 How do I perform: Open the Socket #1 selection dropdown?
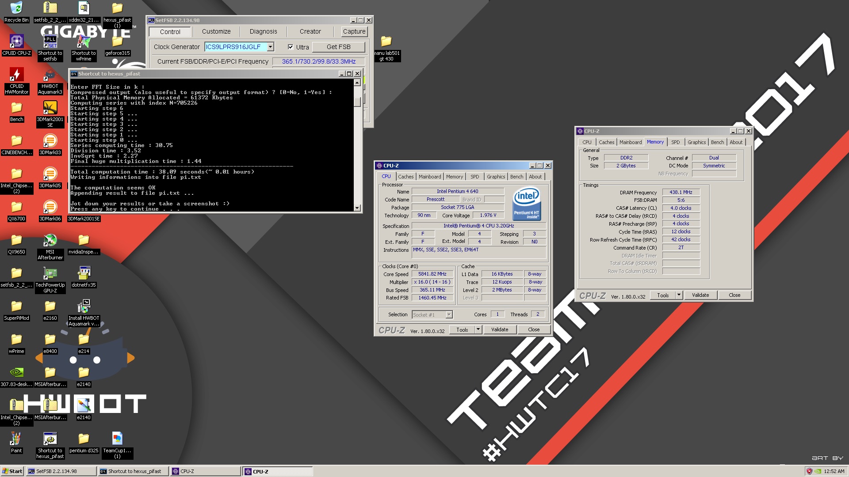pos(449,314)
